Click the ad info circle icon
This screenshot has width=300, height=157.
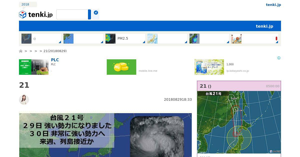click(x=279, y=58)
